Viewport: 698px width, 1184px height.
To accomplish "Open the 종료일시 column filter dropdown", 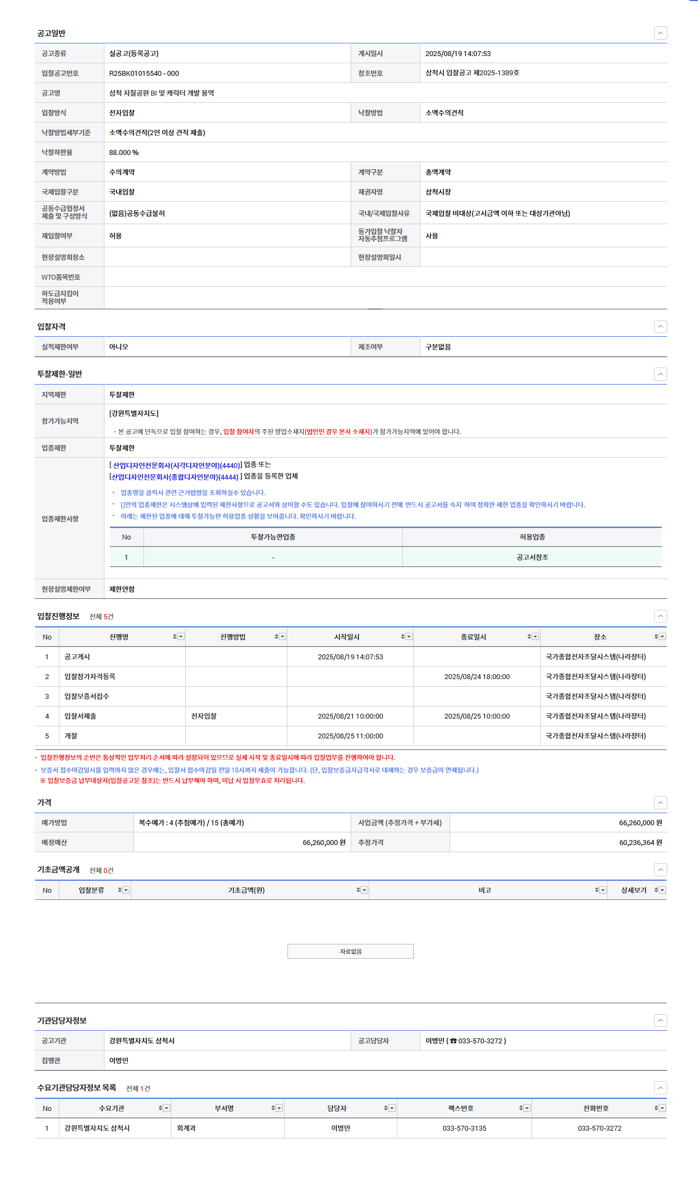I will click(536, 637).
